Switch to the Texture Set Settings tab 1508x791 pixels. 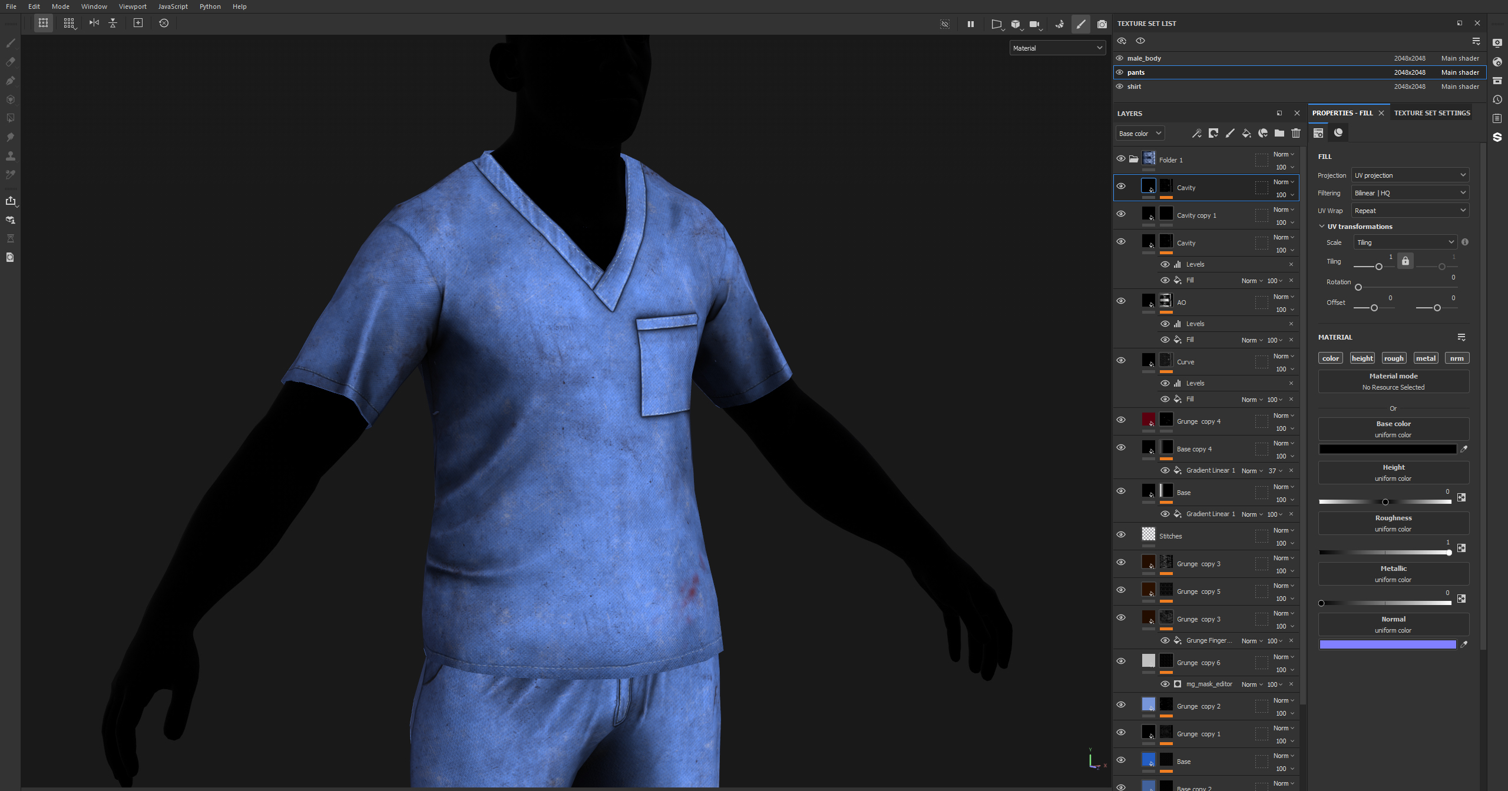click(x=1431, y=113)
